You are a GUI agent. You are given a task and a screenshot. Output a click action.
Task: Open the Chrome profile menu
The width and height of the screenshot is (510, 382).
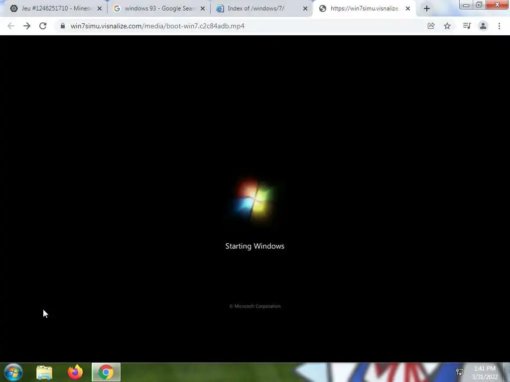point(483,26)
